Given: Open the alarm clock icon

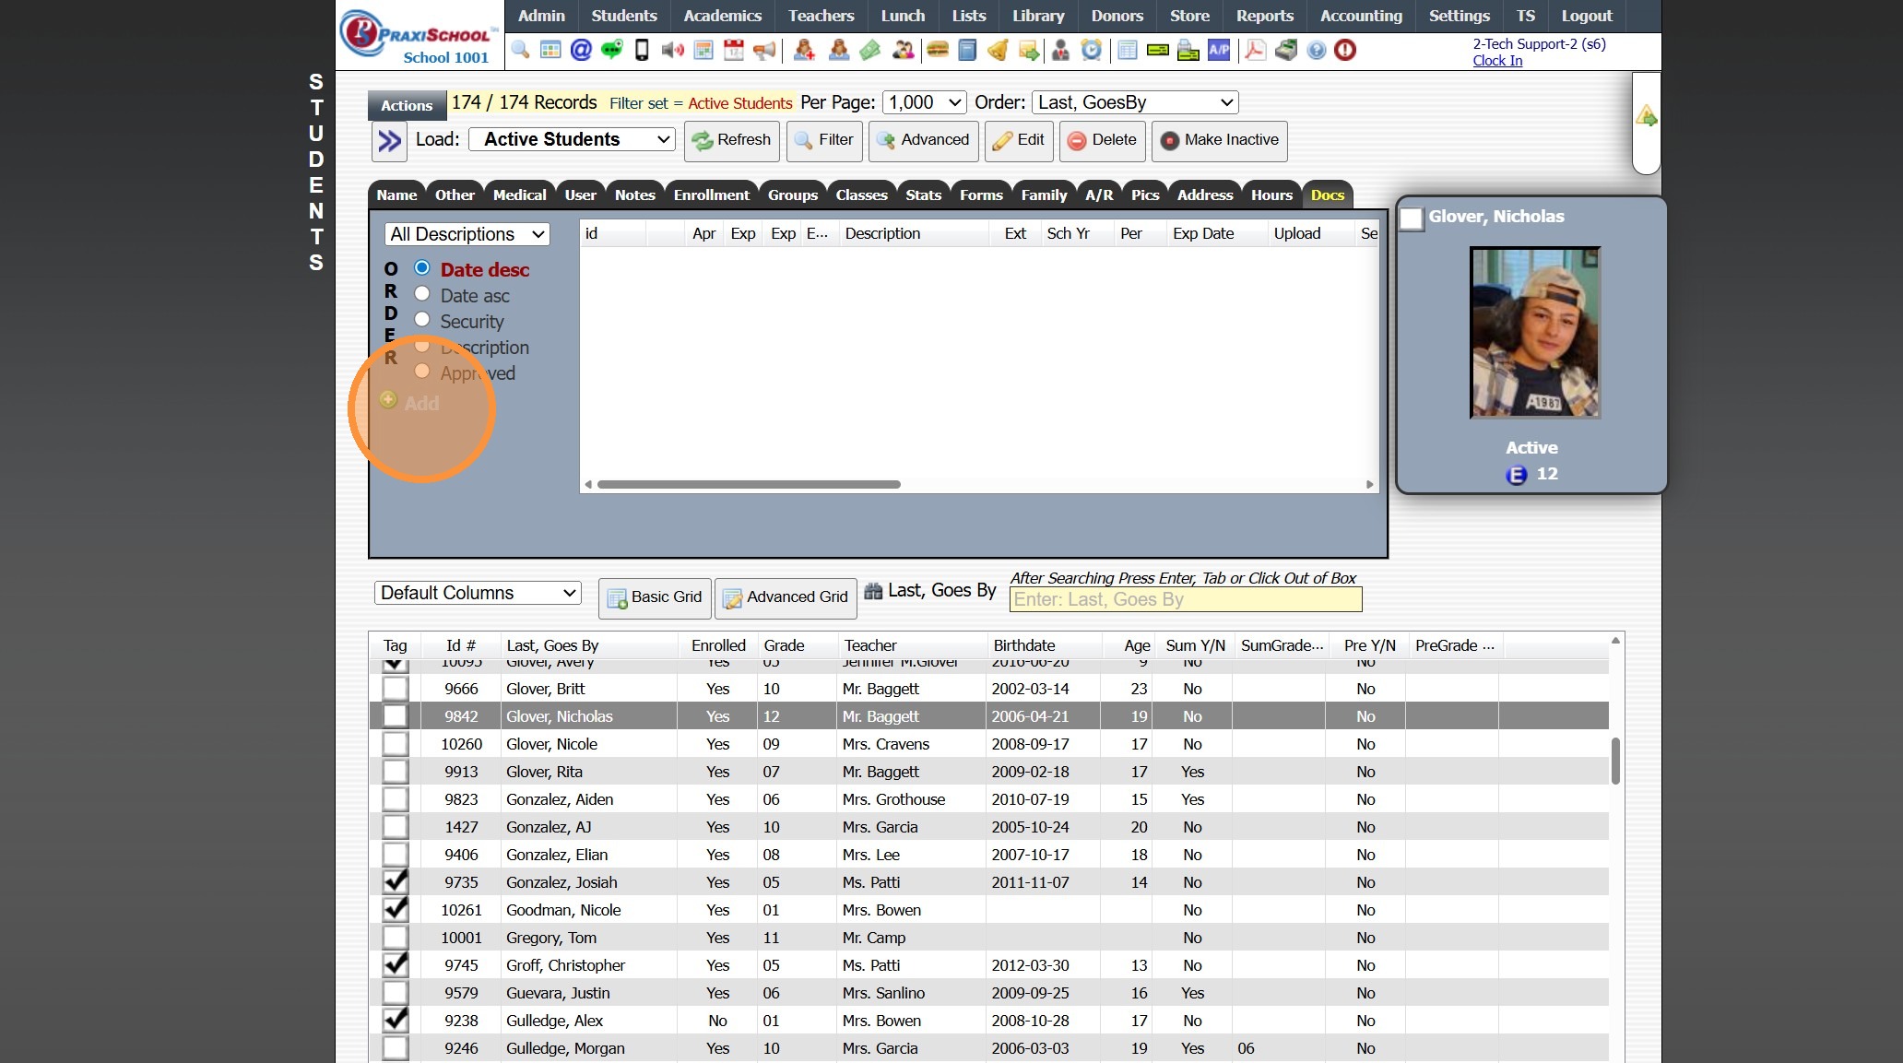Looking at the screenshot, I should [1091, 50].
